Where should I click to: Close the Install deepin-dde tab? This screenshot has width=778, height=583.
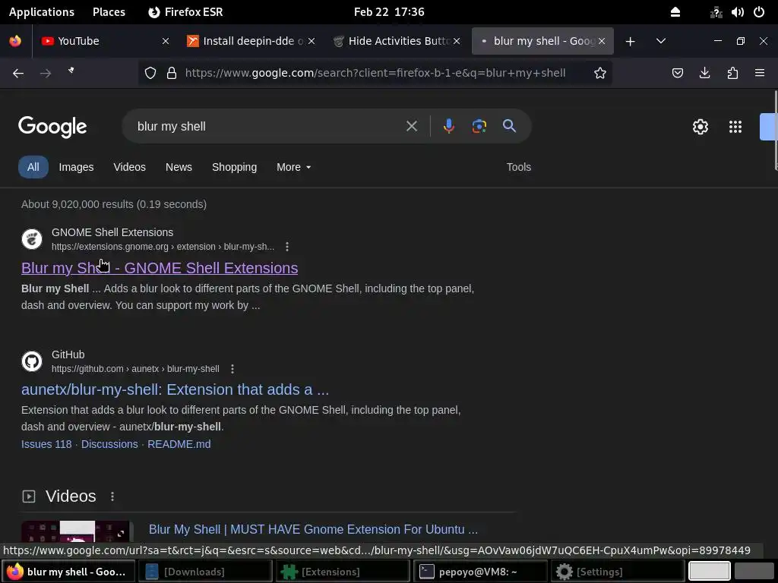[x=311, y=41]
